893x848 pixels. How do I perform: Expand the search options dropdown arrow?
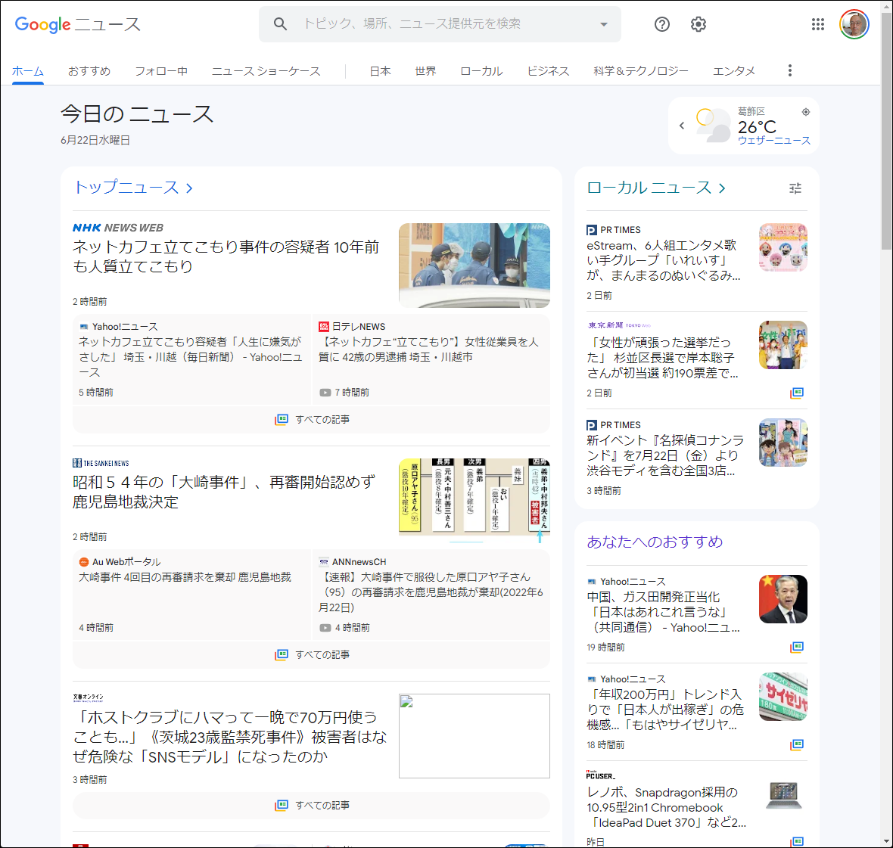pyautogui.click(x=604, y=24)
